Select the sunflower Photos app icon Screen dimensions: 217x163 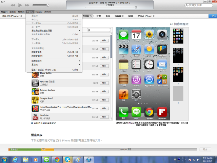pyautogui.click(x=149, y=34)
